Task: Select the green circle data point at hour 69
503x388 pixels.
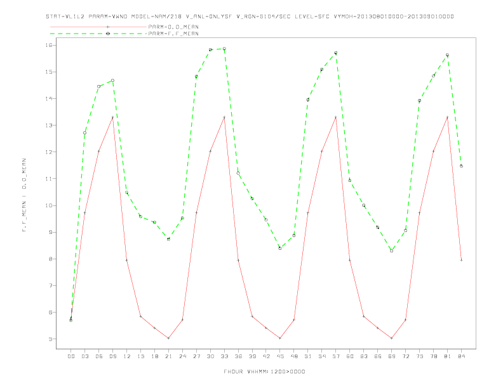Action: click(392, 250)
